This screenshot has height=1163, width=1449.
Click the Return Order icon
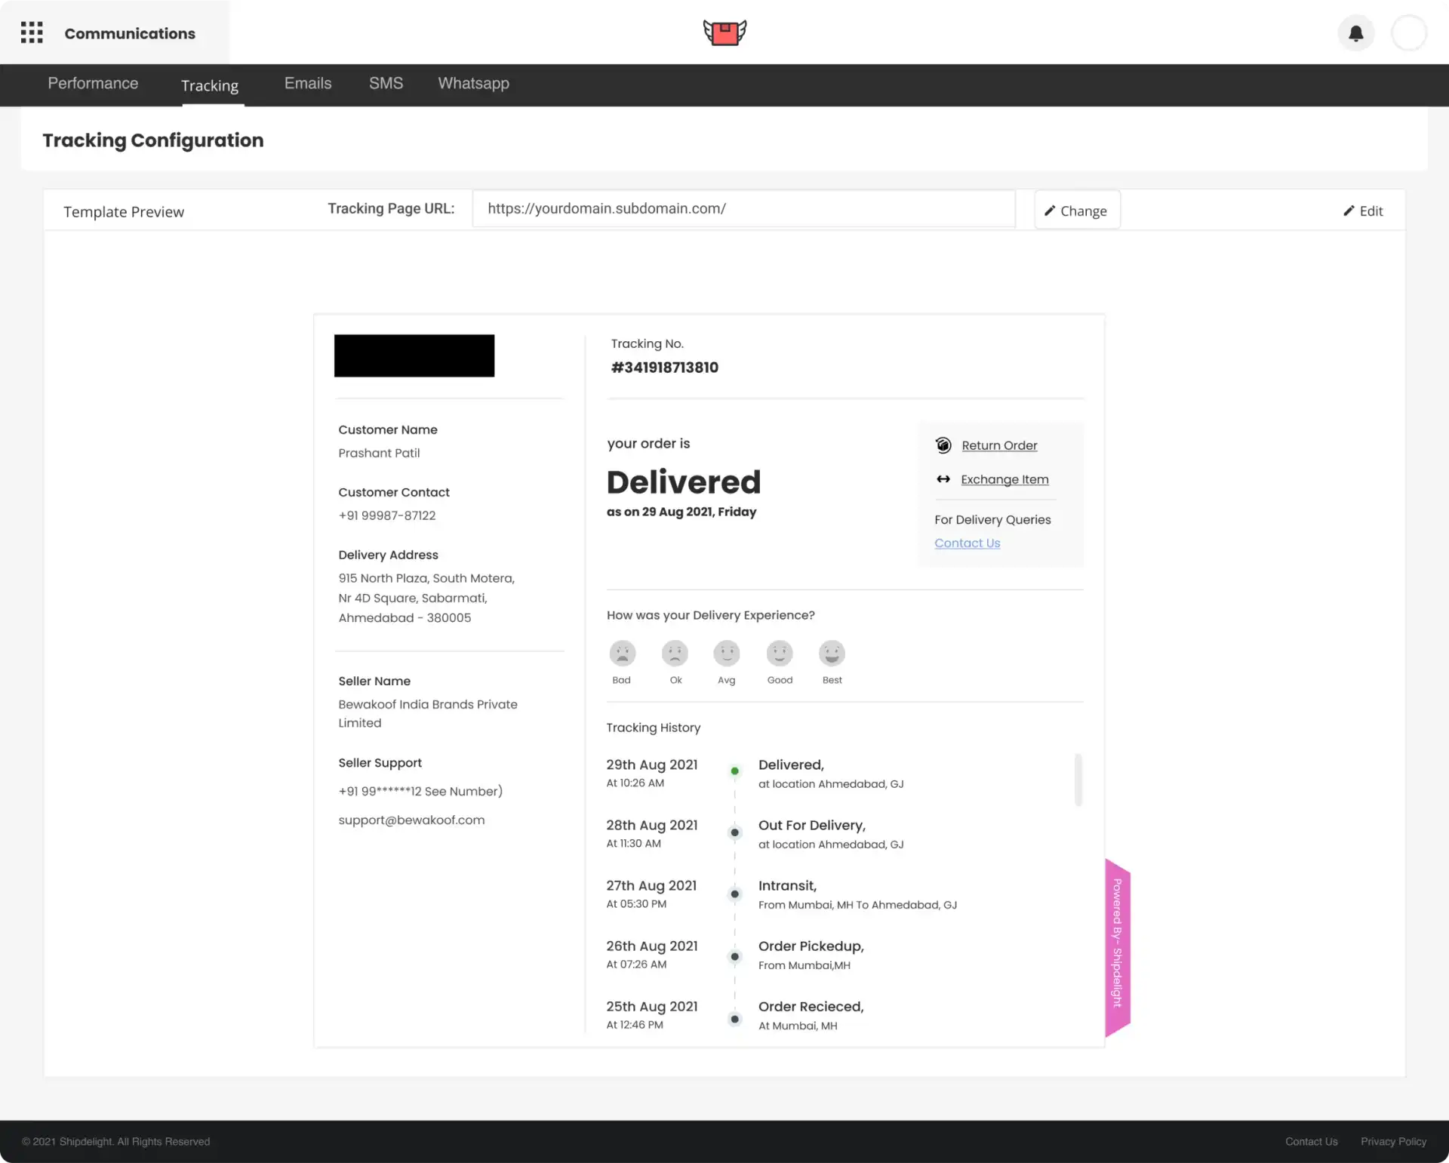(x=943, y=445)
